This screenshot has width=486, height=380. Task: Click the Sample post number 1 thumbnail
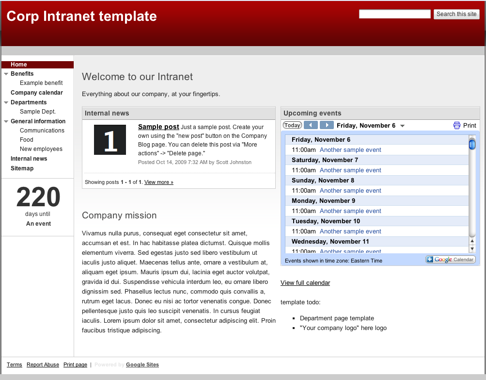point(110,140)
